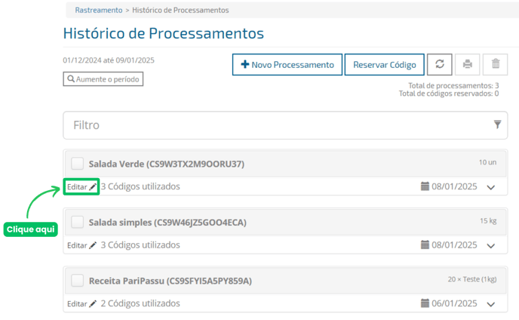
Task: Click the refresh icon button
Action: click(x=439, y=65)
